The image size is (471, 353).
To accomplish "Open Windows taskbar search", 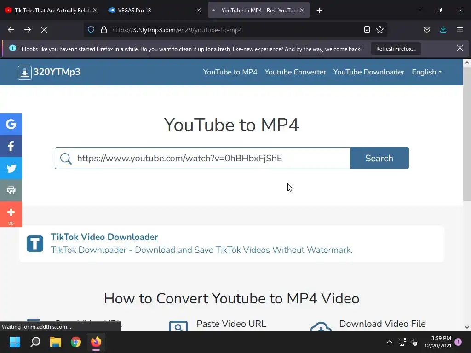I will pos(35,342).
